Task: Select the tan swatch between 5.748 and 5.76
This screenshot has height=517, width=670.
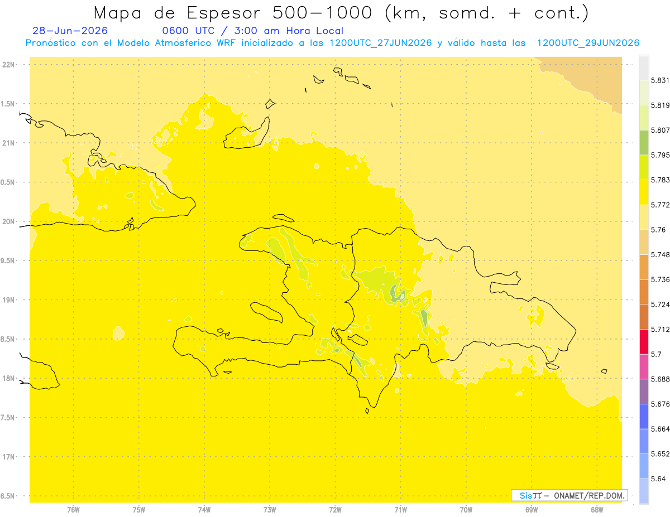Action: tap(644, 241)
